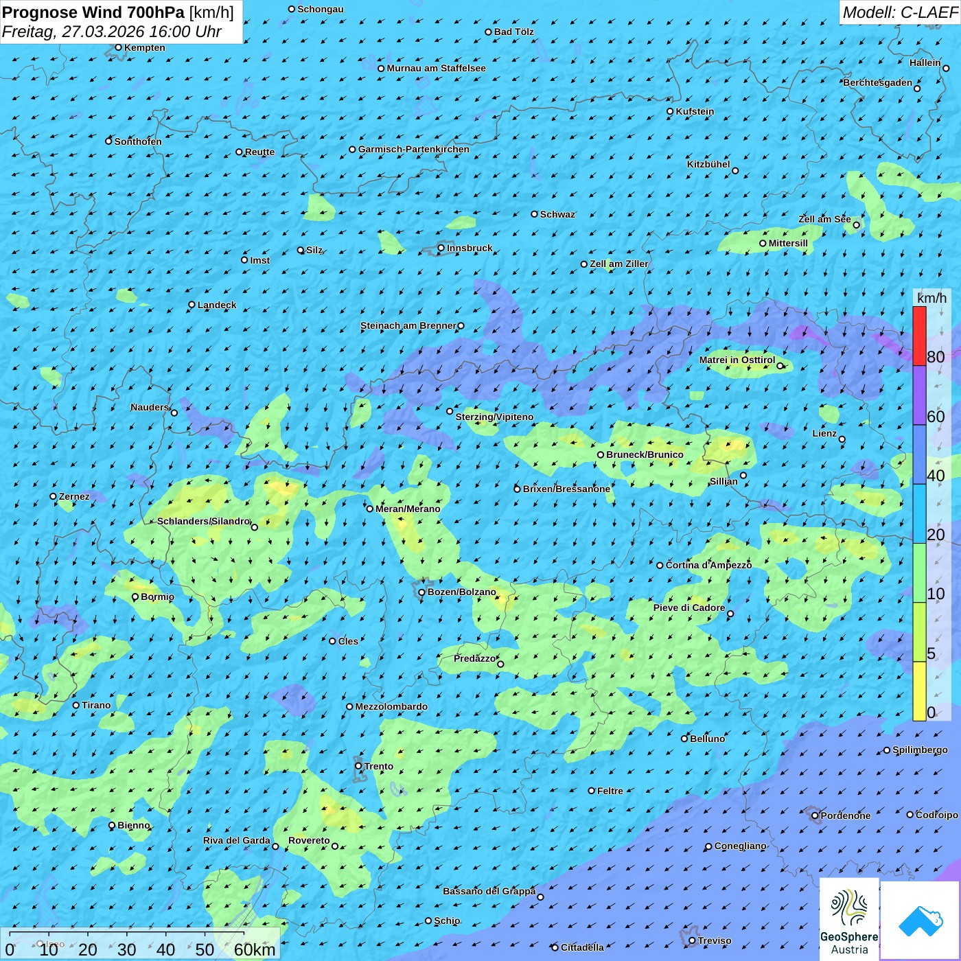Click the Feltre city label

610,791
